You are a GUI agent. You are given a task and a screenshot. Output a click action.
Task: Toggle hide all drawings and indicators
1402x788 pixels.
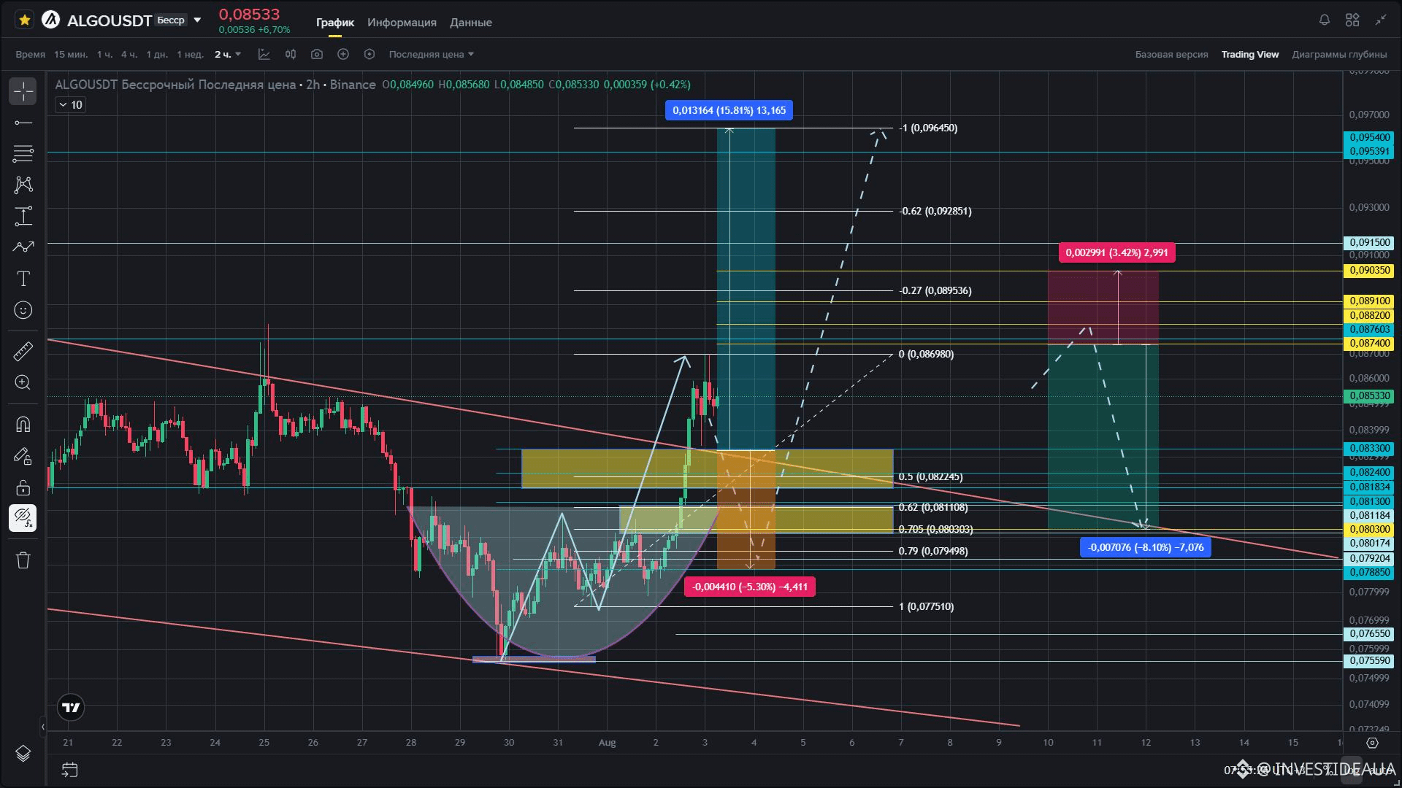23,518
